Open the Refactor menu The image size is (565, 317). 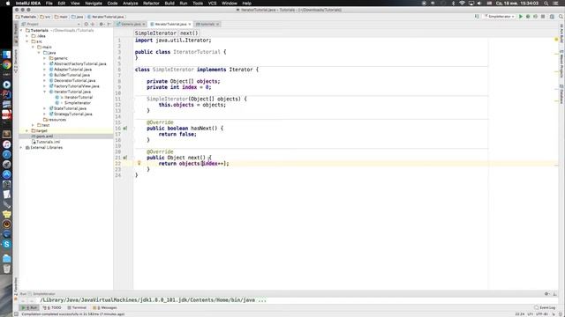(x=151, y=4)
